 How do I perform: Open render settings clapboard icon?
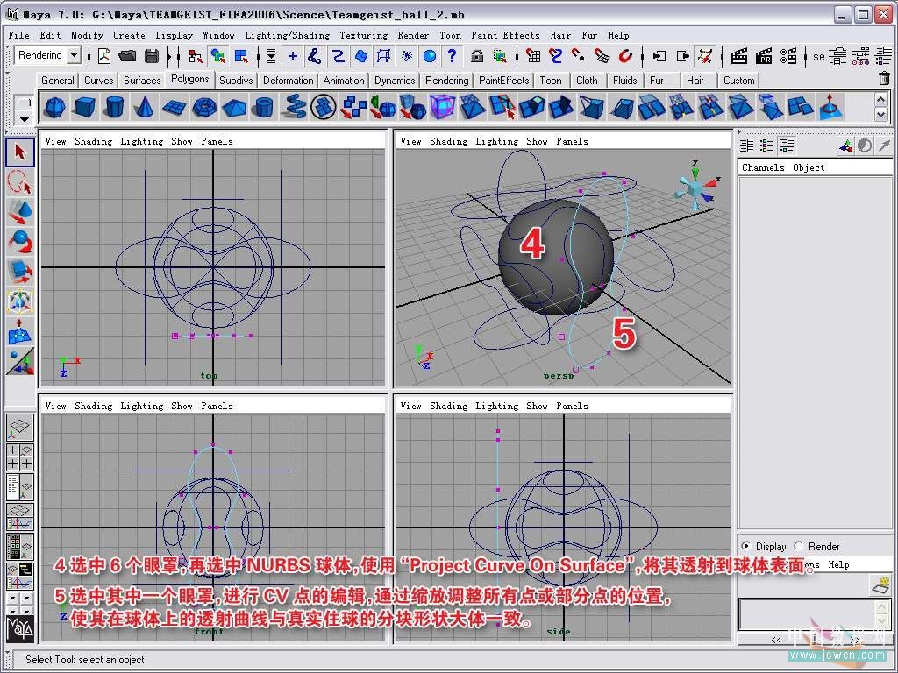788,56
